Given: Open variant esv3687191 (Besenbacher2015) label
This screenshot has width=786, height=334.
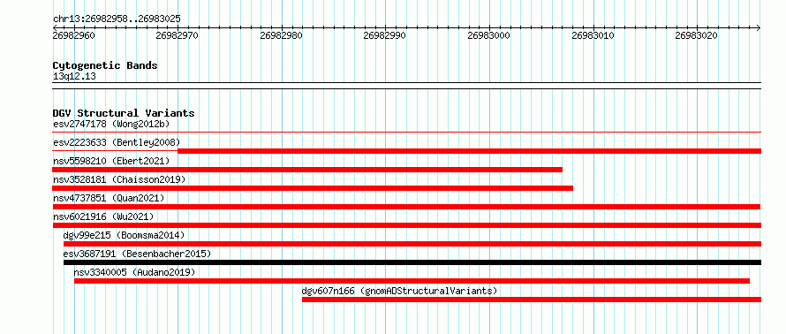Looking at the screenshot, I should click(x=138, y=254).
